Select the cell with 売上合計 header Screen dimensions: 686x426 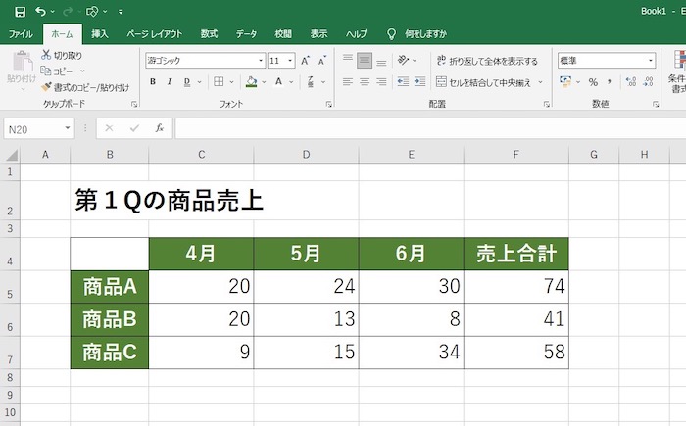(516, 254)
